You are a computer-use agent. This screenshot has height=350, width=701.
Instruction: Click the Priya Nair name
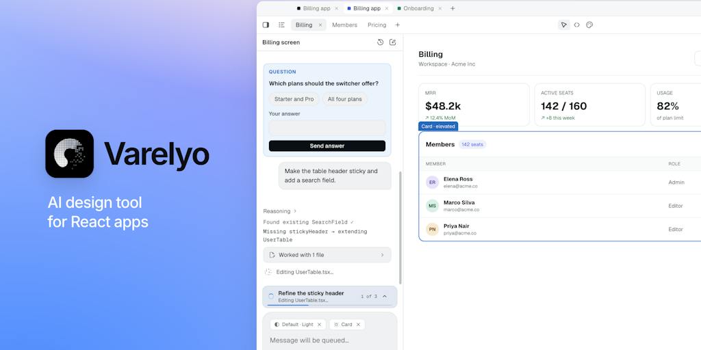tap(457, 226)
